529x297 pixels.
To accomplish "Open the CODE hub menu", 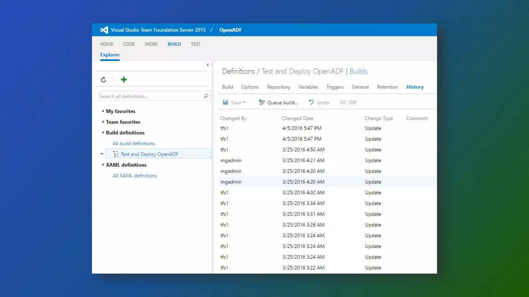I will (129, 44).
